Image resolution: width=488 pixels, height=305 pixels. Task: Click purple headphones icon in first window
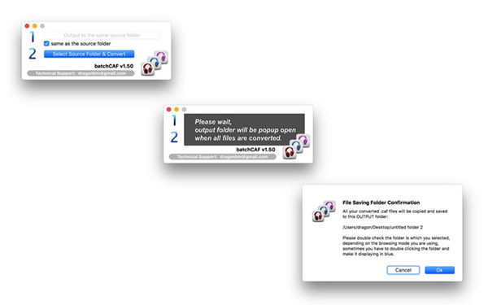[162, 57]
